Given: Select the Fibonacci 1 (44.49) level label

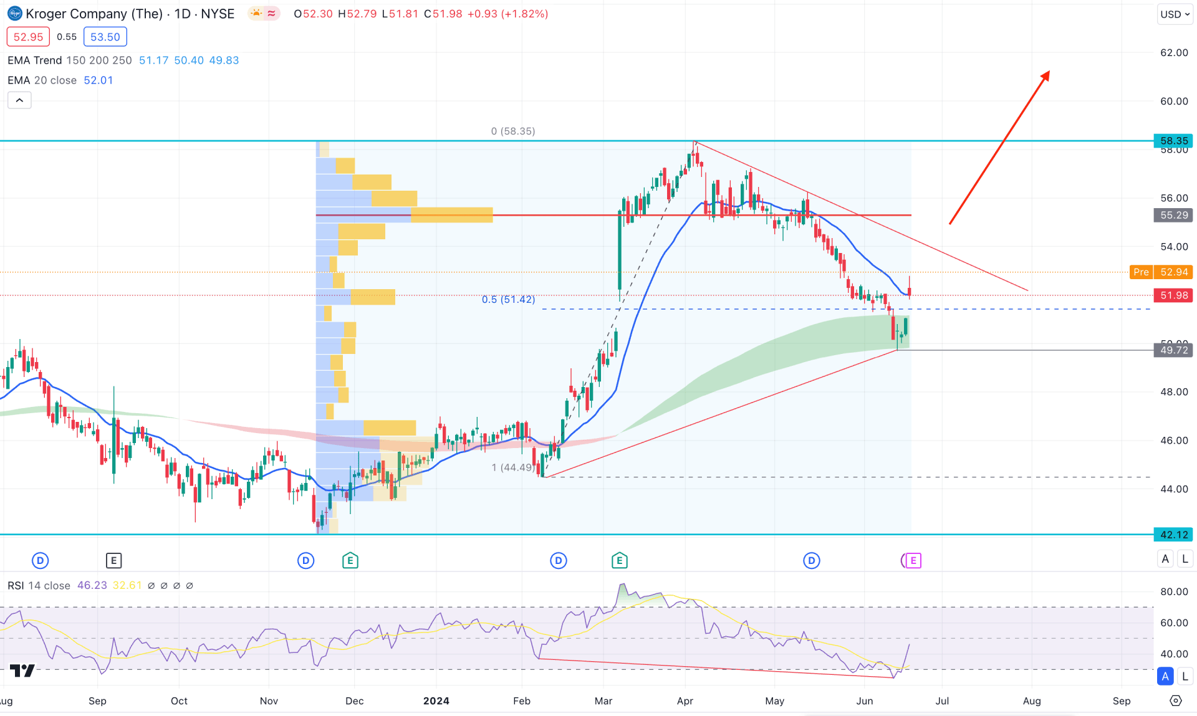Looking at the screenshot, I should pyautogui.click(x=513, y=467).
